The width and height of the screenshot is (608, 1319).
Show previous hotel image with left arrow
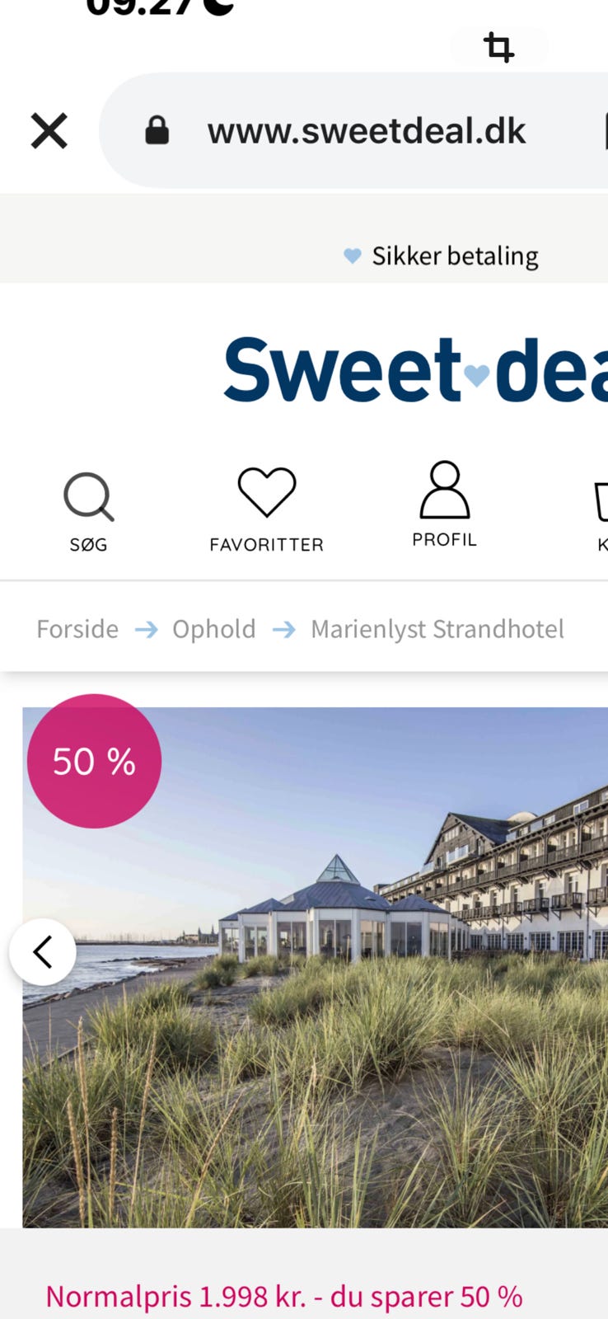[x=43, y=952]
